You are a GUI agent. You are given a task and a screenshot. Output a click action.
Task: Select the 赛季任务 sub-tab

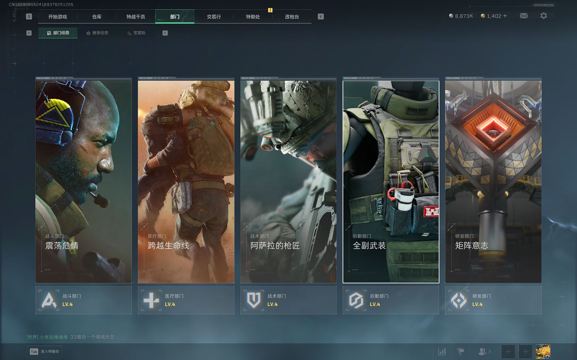(x=97, y=33)
